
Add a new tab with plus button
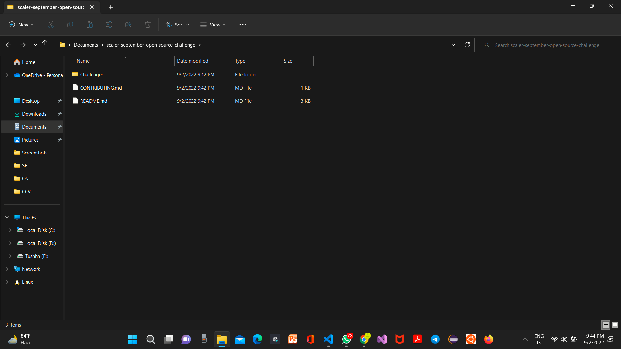111,7
